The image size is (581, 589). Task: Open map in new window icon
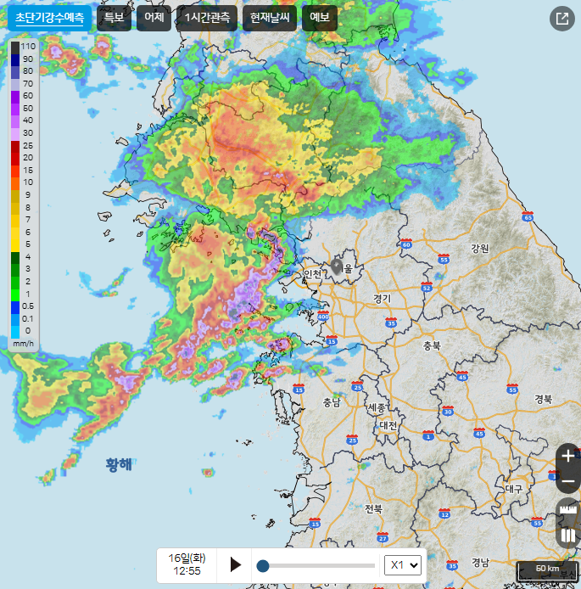pyautogui.click(x=561, y=19)
